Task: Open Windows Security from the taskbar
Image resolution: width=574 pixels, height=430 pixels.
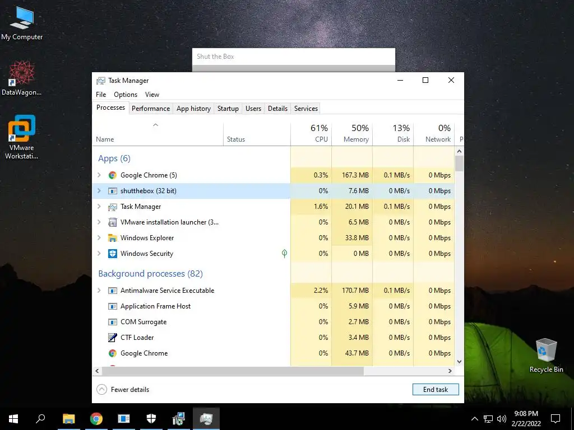Action: tap(151, 419)
